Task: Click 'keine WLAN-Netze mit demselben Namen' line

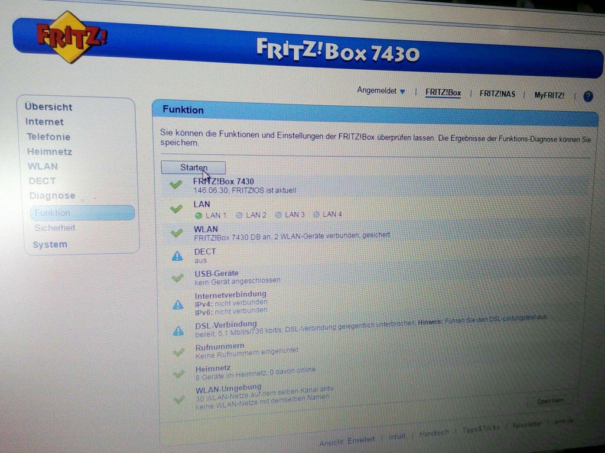Action: 262,402
